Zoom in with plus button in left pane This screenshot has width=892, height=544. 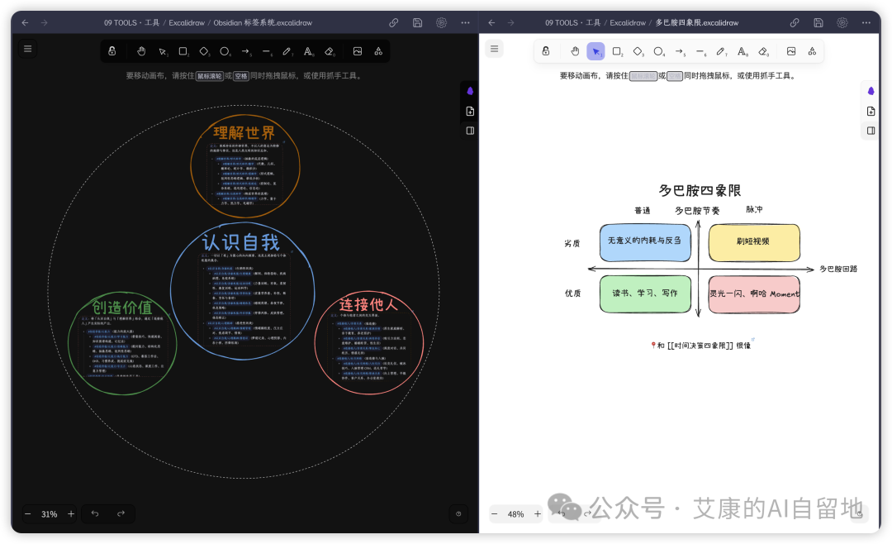coord(71,513)
